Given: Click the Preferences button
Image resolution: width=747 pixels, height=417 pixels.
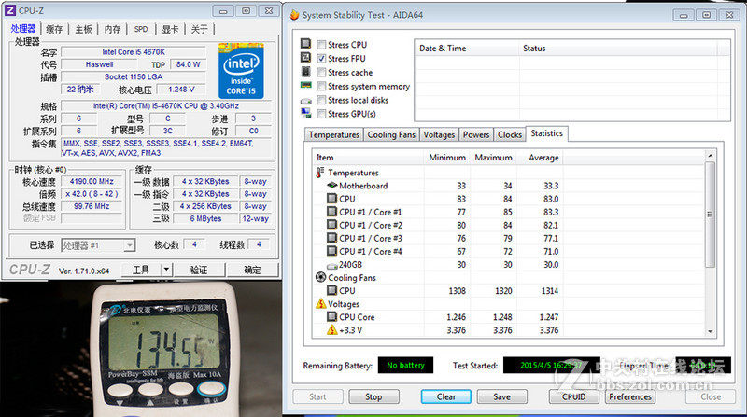Looking at the screenshot, I should click(x=630, y=396).
